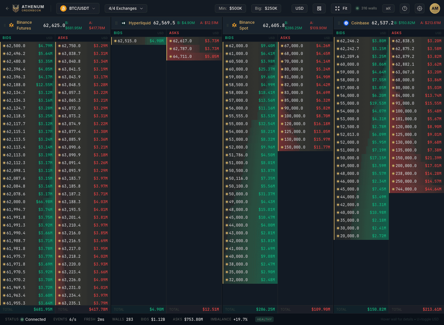Screen dimensions: 444x325
Task: Click Binance Futures BIDS column header
Action: [7, 38]
